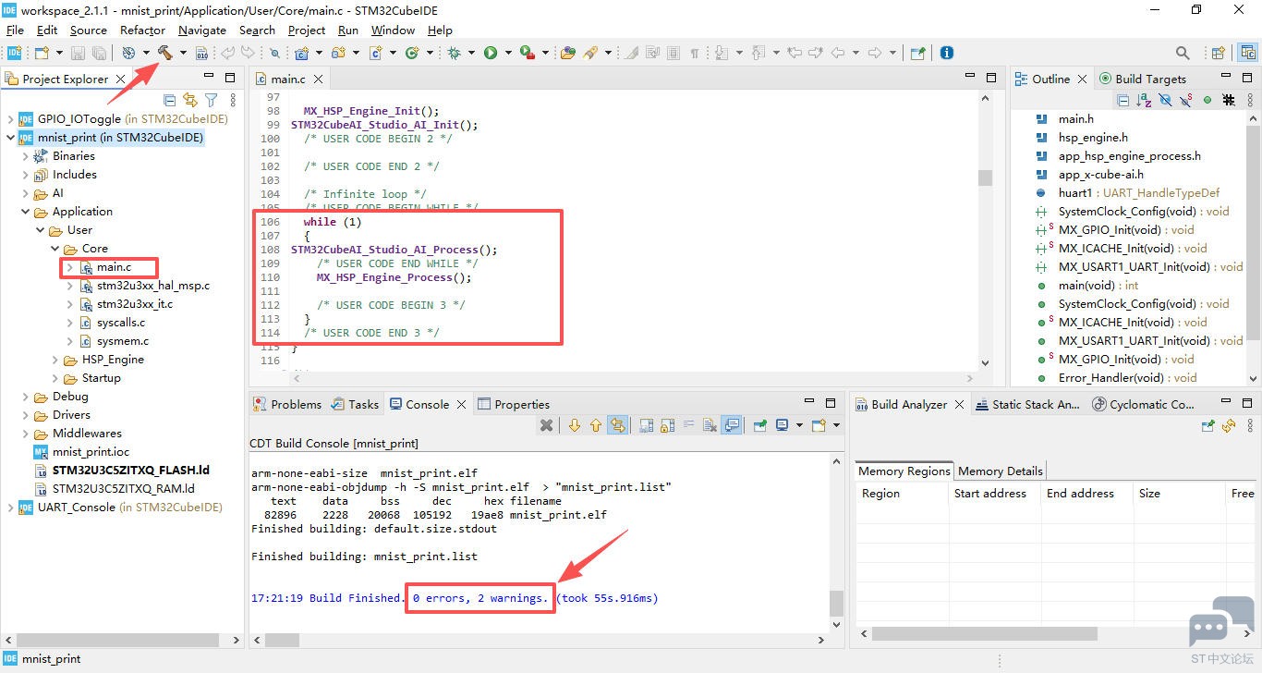The width and height of the screenshot is (1262, 673).
Task: Click the Pin Console icon
Action: pyautogui.click(x=760, y=425)
